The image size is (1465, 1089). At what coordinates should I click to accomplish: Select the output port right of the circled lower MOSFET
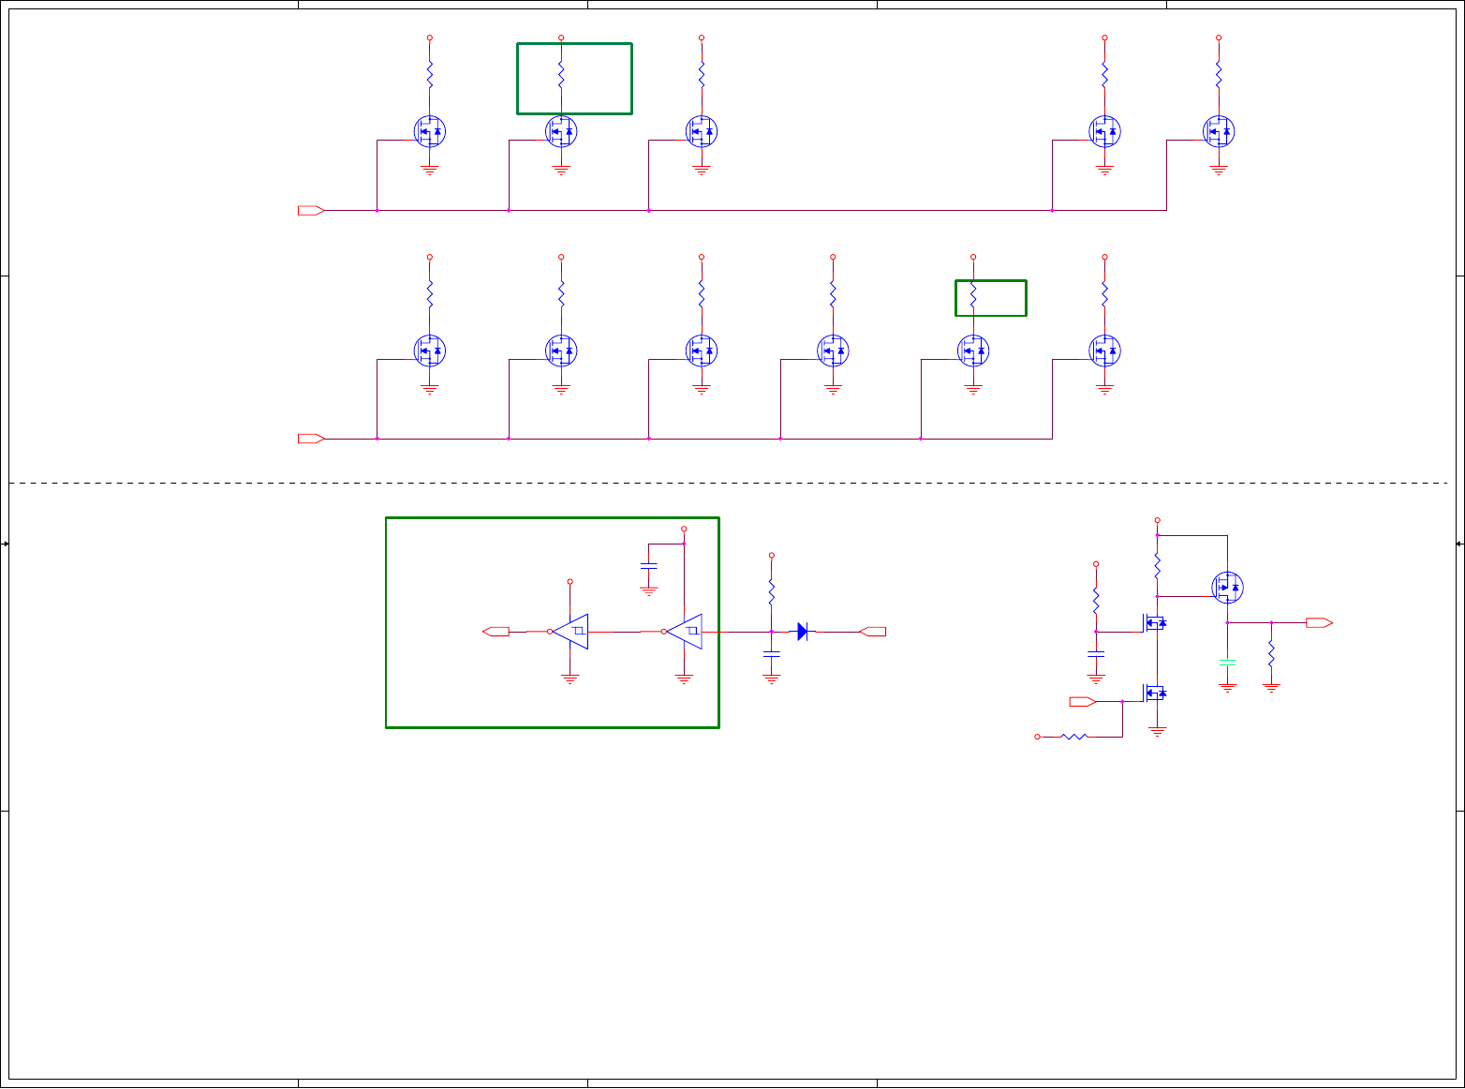1320,622
